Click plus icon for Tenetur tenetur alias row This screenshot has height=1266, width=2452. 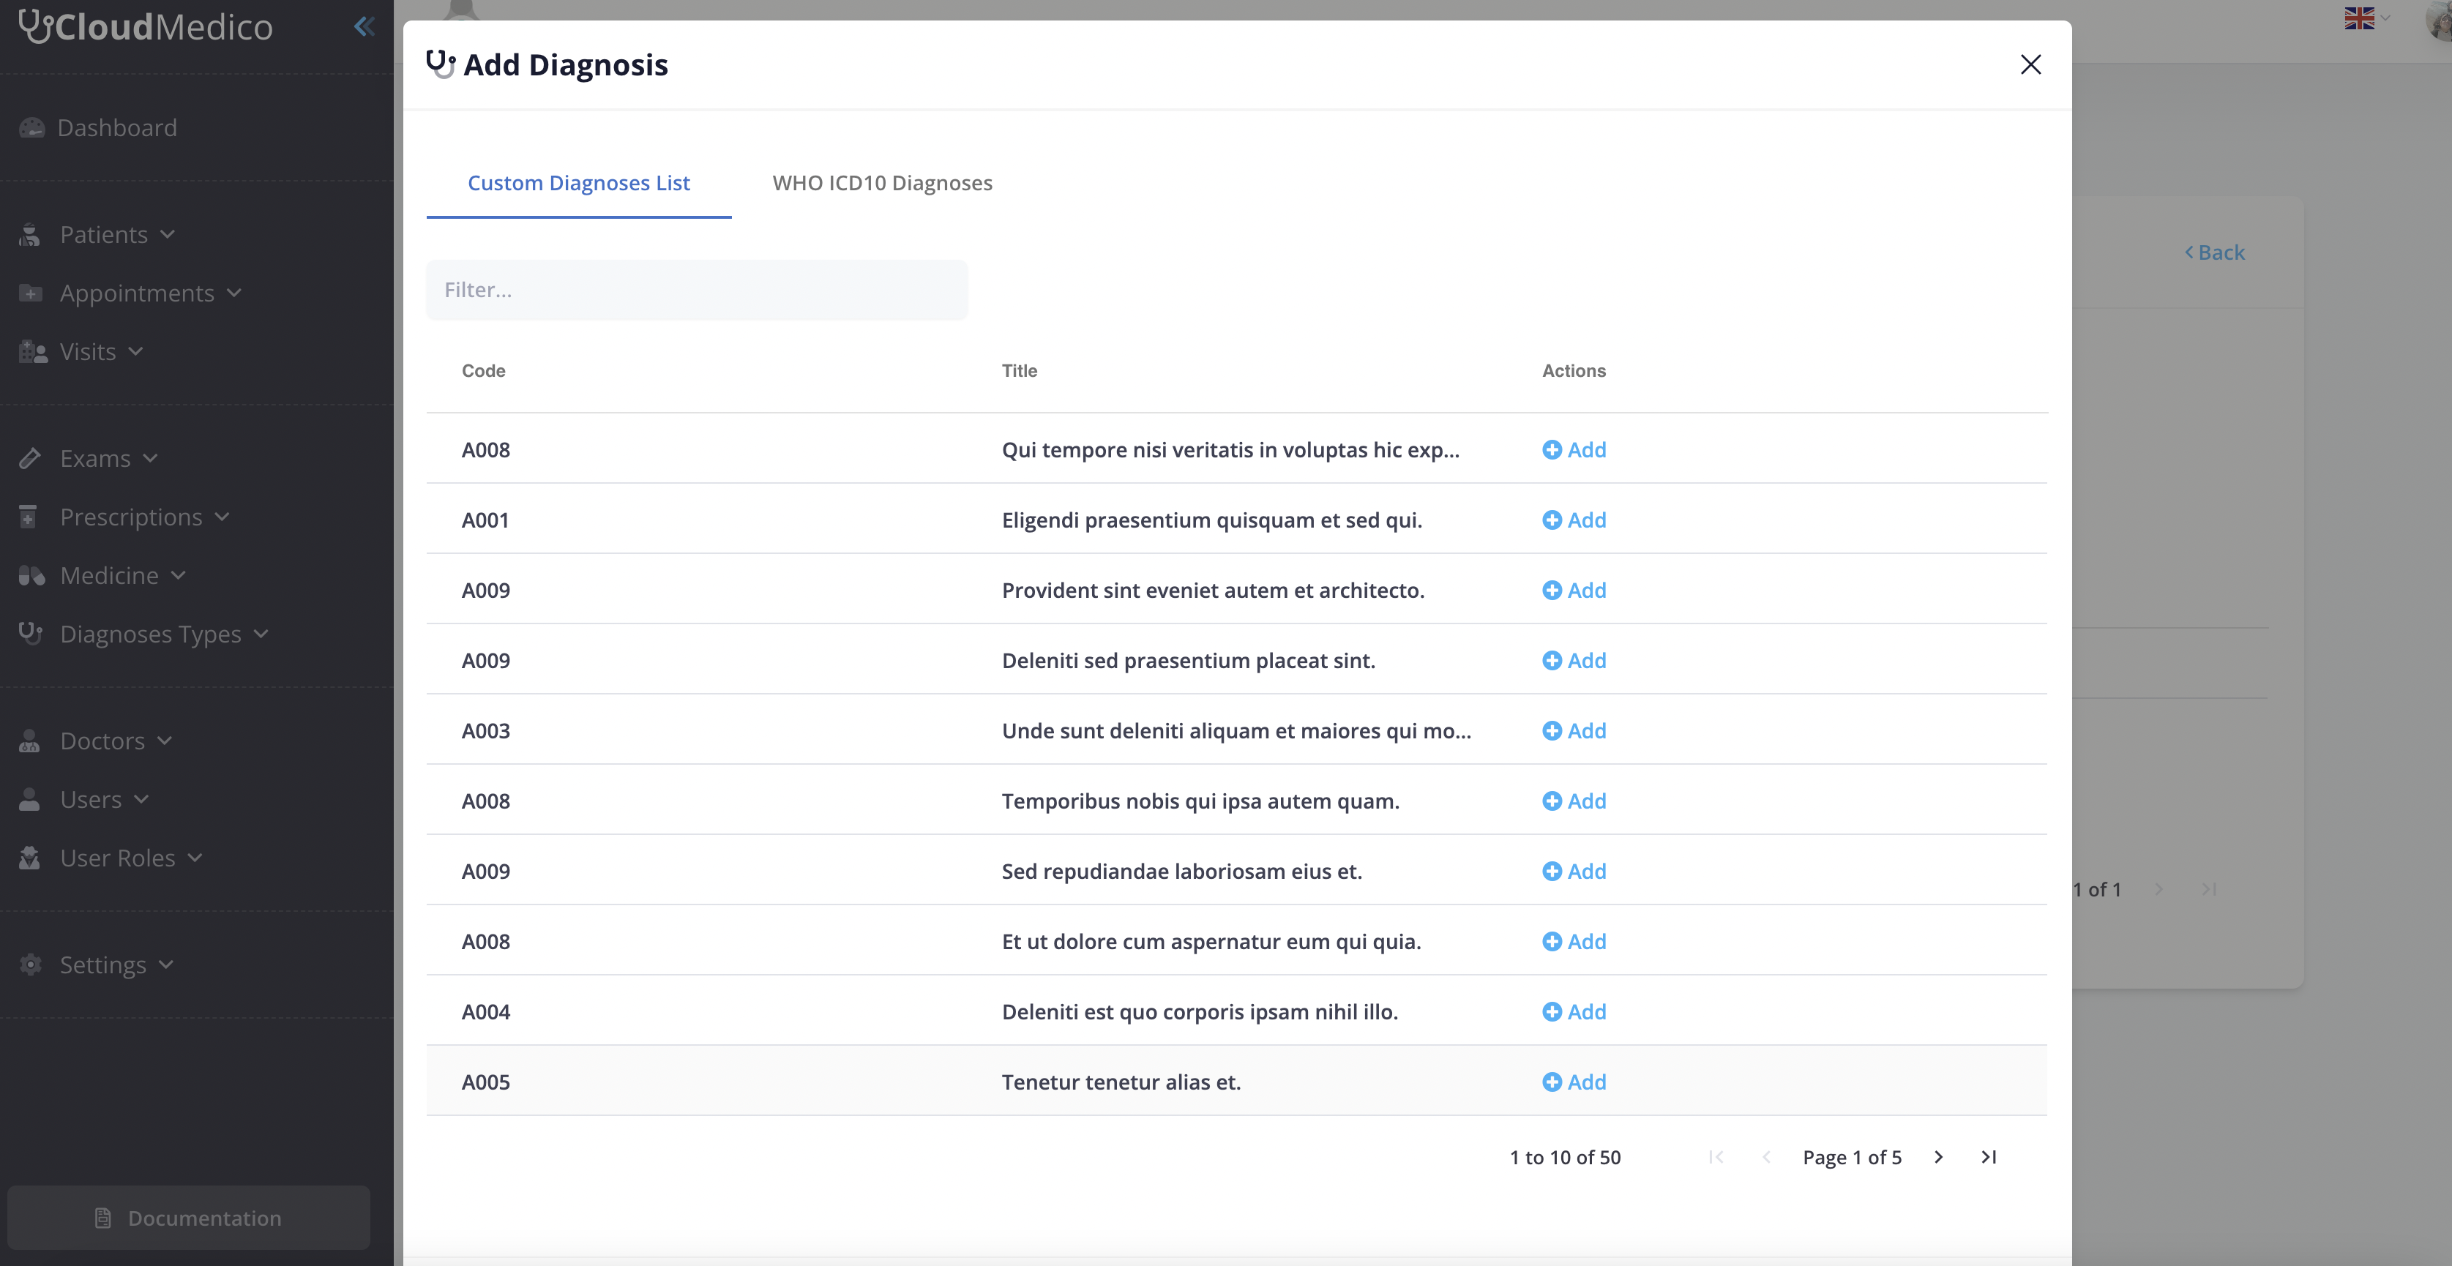coord(1552,1082)
